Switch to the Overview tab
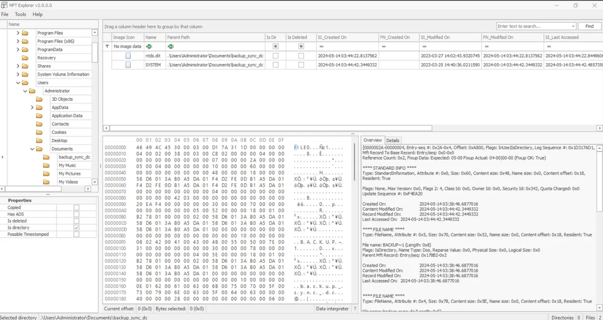Screen dimensions: 603x320 [x=372, y=140]
